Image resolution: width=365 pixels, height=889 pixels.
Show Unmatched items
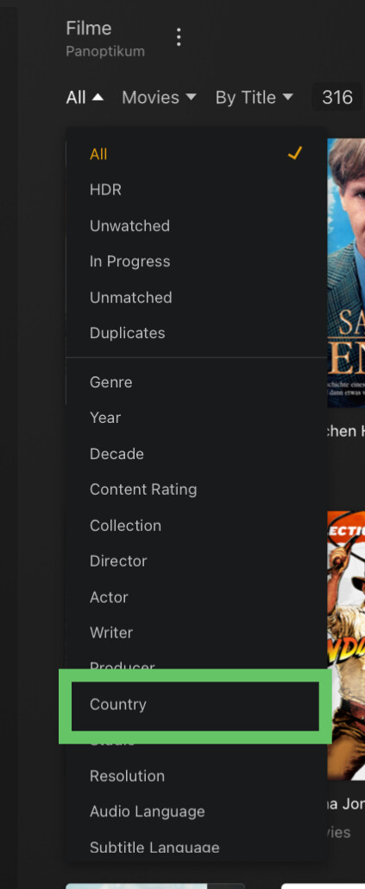(197, 297)
